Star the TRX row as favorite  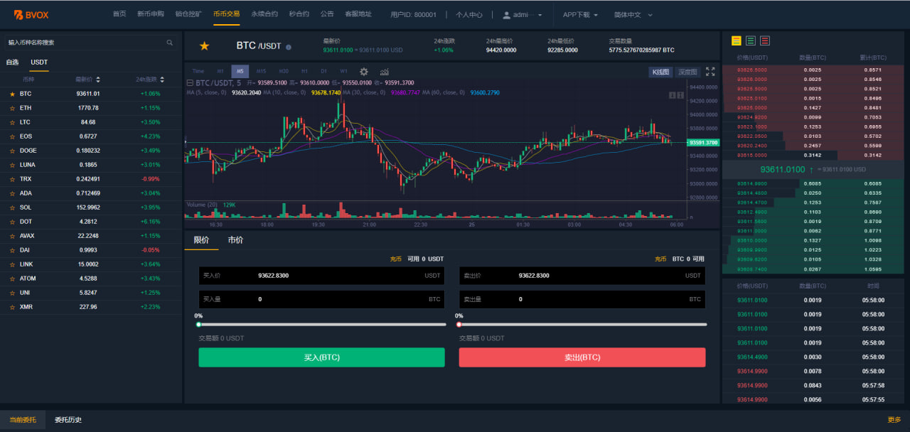[x=12, y=179]
